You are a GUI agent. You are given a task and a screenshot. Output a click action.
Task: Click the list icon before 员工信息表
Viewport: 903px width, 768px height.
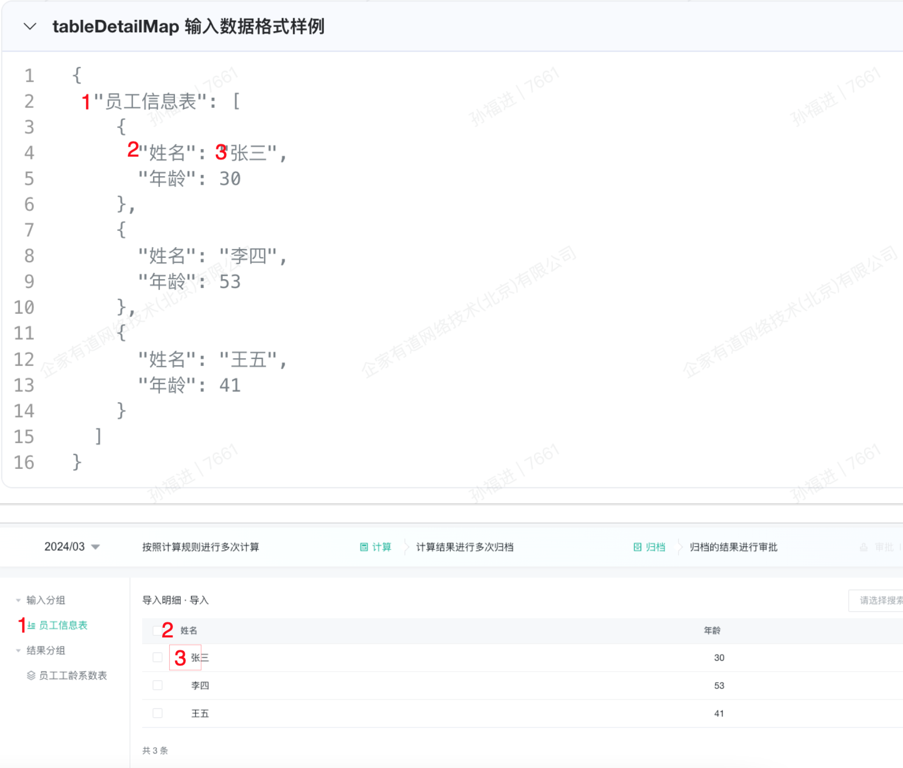click(x=32, y=625)
